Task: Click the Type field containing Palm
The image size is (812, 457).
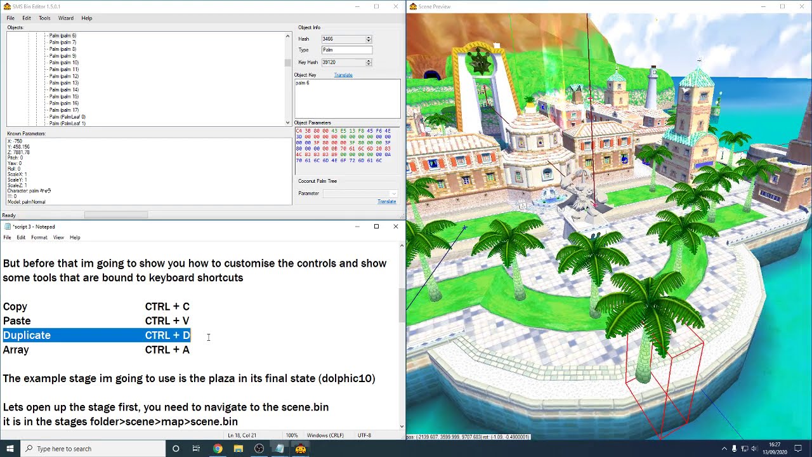Action: click(346, 50)
